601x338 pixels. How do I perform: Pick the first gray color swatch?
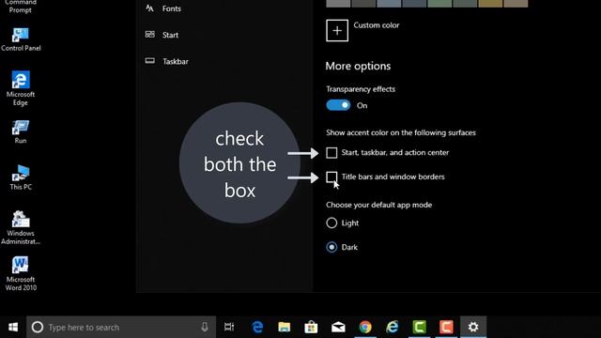click(x=338, y=4)
